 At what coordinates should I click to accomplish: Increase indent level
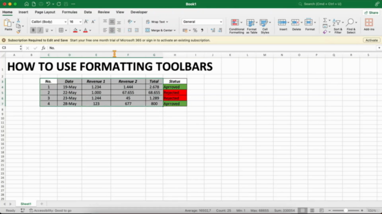point(137,30)
